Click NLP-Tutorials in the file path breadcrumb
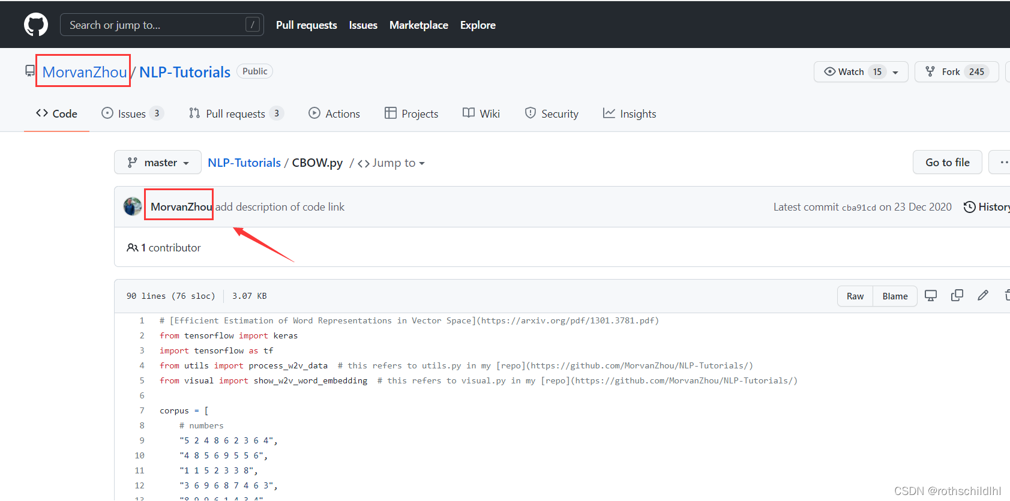Viewport: 1010px width, 501px height. point(244,163)
